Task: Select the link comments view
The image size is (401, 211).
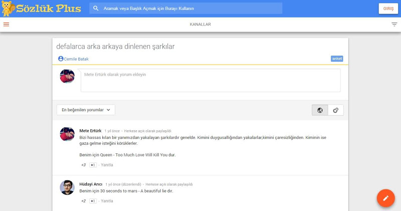Action: tap(336, 110)
